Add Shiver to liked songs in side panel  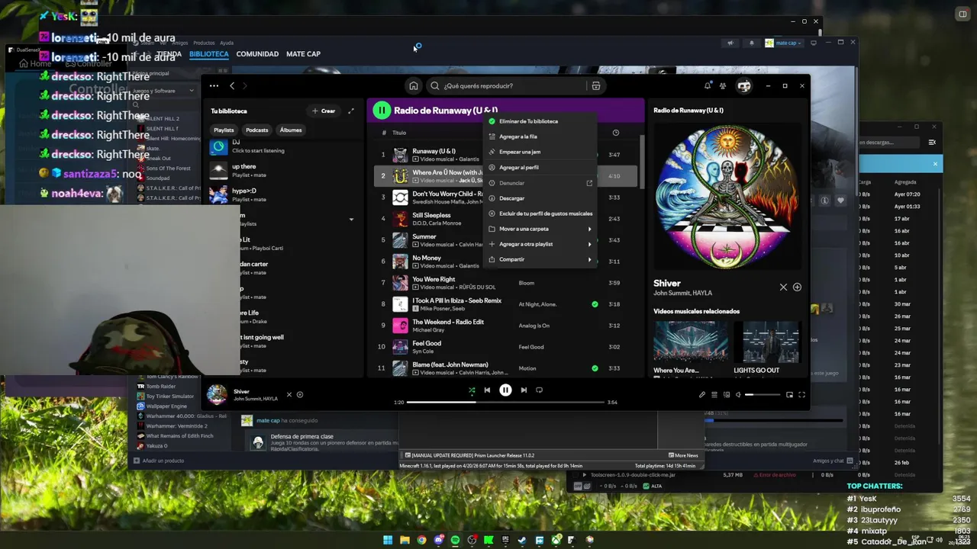point(797,287)
